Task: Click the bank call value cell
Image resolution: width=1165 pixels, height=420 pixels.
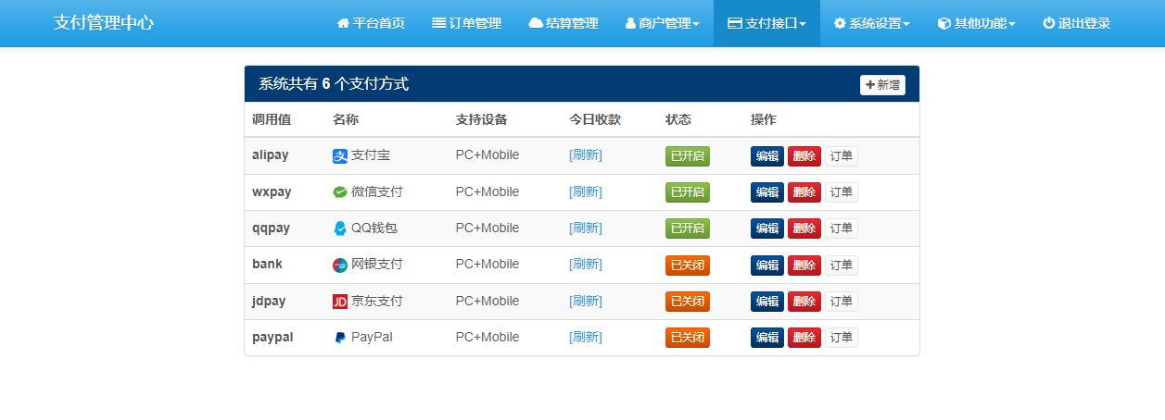Action: (267, 264)
